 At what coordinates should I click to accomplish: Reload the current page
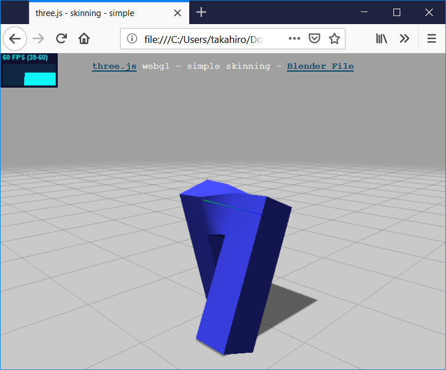(61, 38)
